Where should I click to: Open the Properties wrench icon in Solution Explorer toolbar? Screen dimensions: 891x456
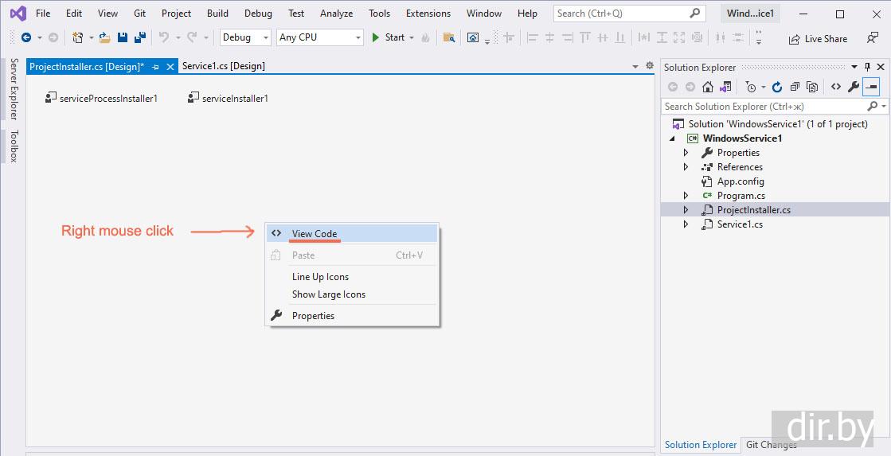853,87
